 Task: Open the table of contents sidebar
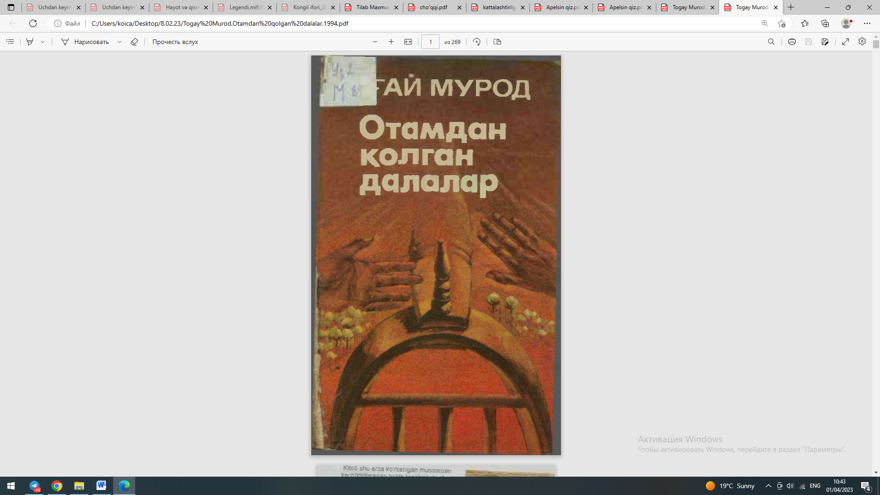[10, 42]
